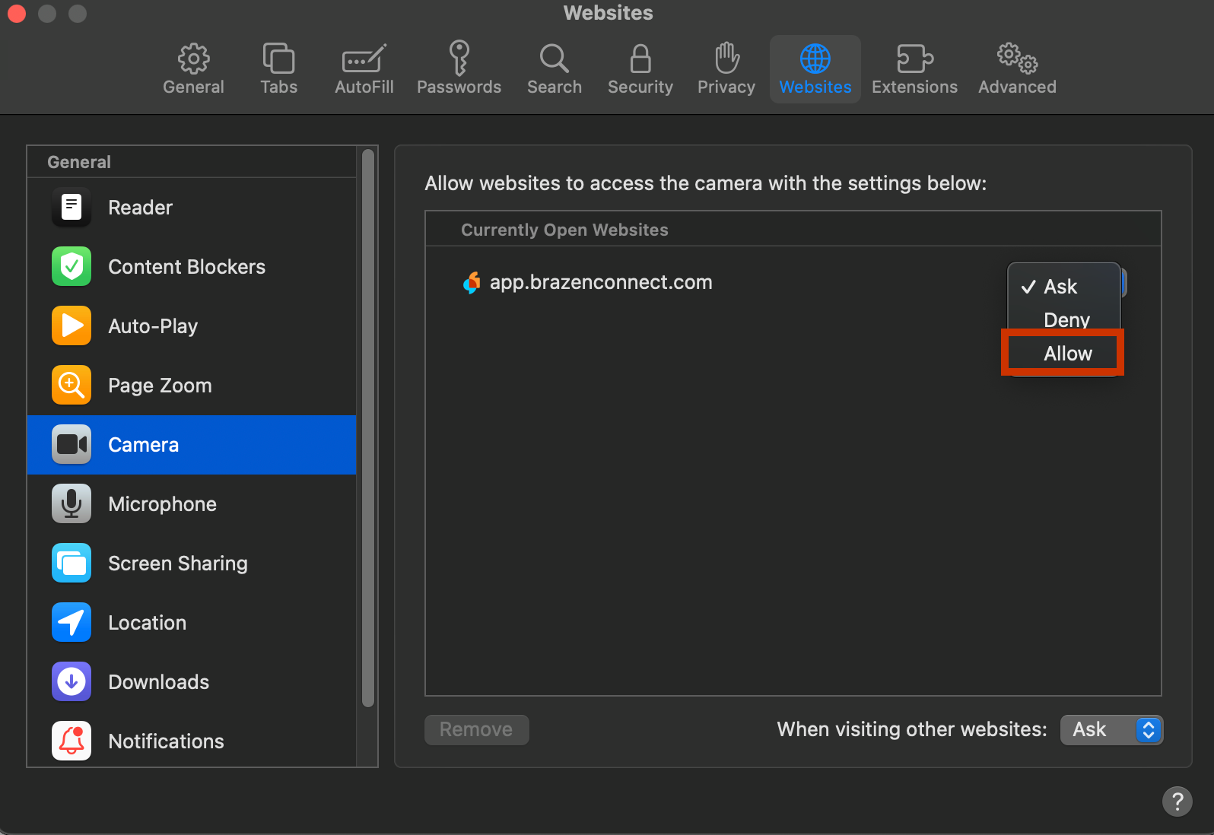Switch to the Privacy preferences tab
This screenshot has width=1214, height=835.
click(x=726, y=69)
